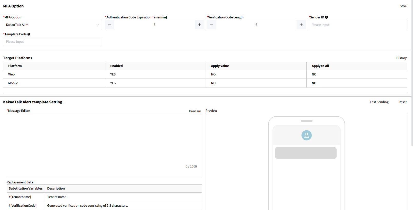Click the Sender ID help icon
Viewport: 413px width, 210px height.
(326, 17)
